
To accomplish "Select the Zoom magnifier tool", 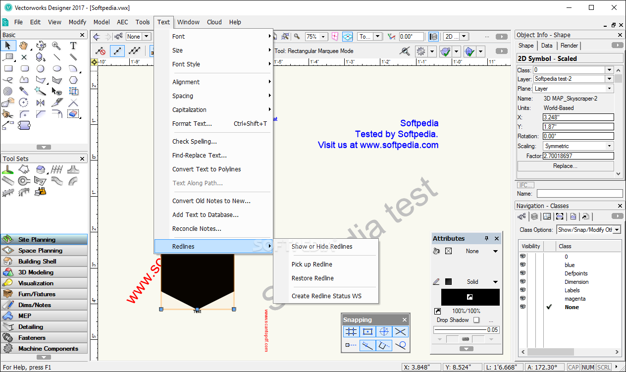I will tap(57, 46).
